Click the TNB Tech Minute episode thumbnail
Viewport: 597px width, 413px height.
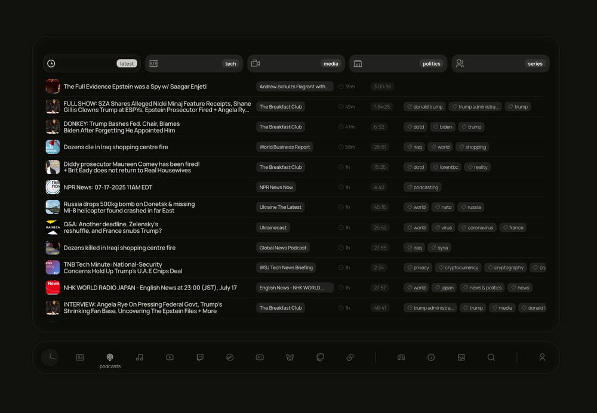[x=53, y=267]
